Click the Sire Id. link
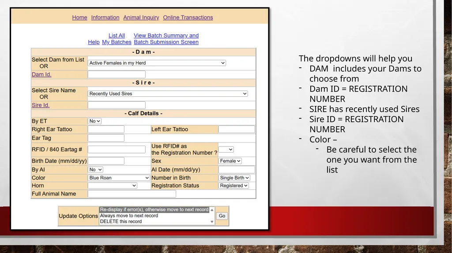This screenshot has height=253, width=452. (x=41, y=105)
